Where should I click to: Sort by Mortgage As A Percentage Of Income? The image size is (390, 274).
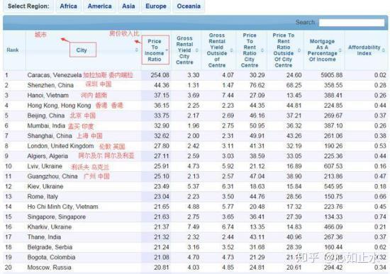[x=340, y=50]
